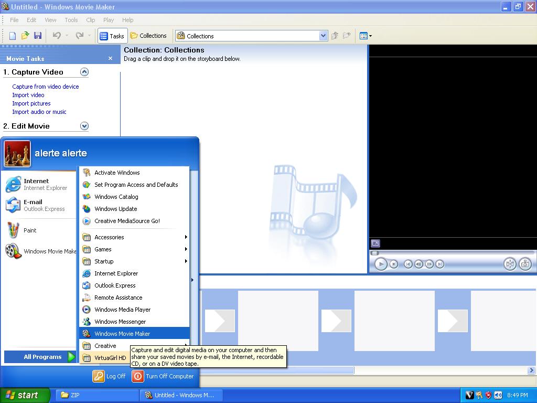Viewport: 537px width, 403px height.
Task: Toggle the Tasks pane button
Action: click(x=112, y=36)
